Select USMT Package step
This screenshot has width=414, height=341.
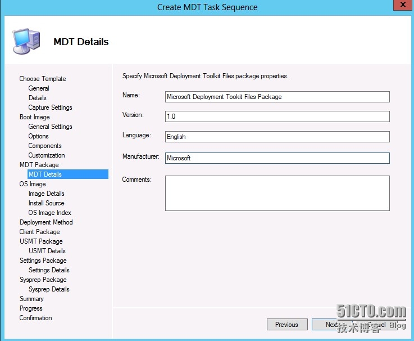(41, 241)
